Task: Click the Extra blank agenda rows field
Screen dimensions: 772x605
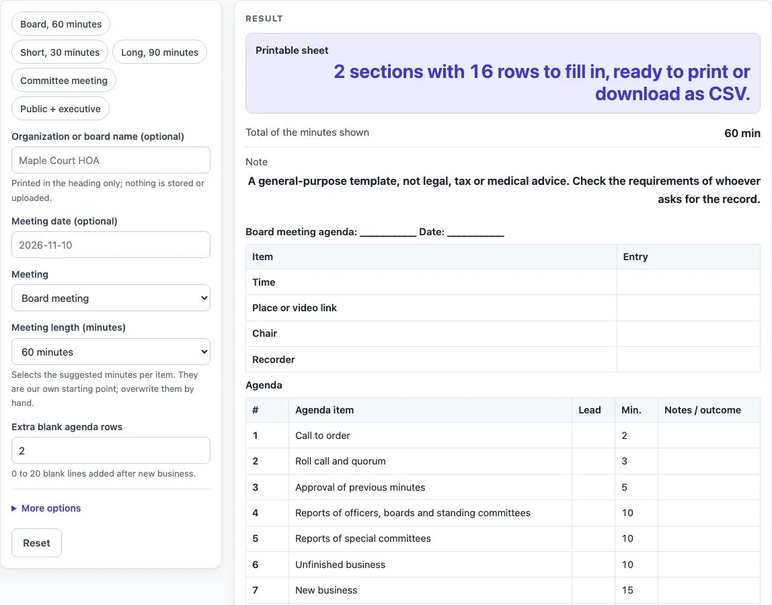Action: pyautogui.click(x=111, y=450)
